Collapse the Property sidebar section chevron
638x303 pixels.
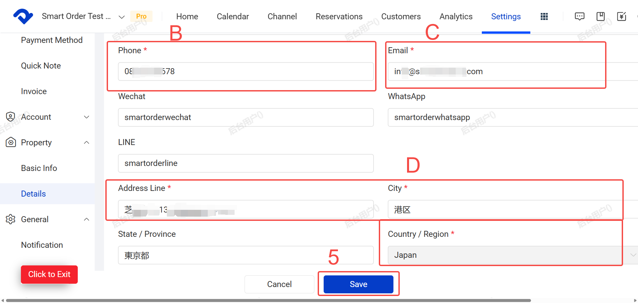(86, 142)
